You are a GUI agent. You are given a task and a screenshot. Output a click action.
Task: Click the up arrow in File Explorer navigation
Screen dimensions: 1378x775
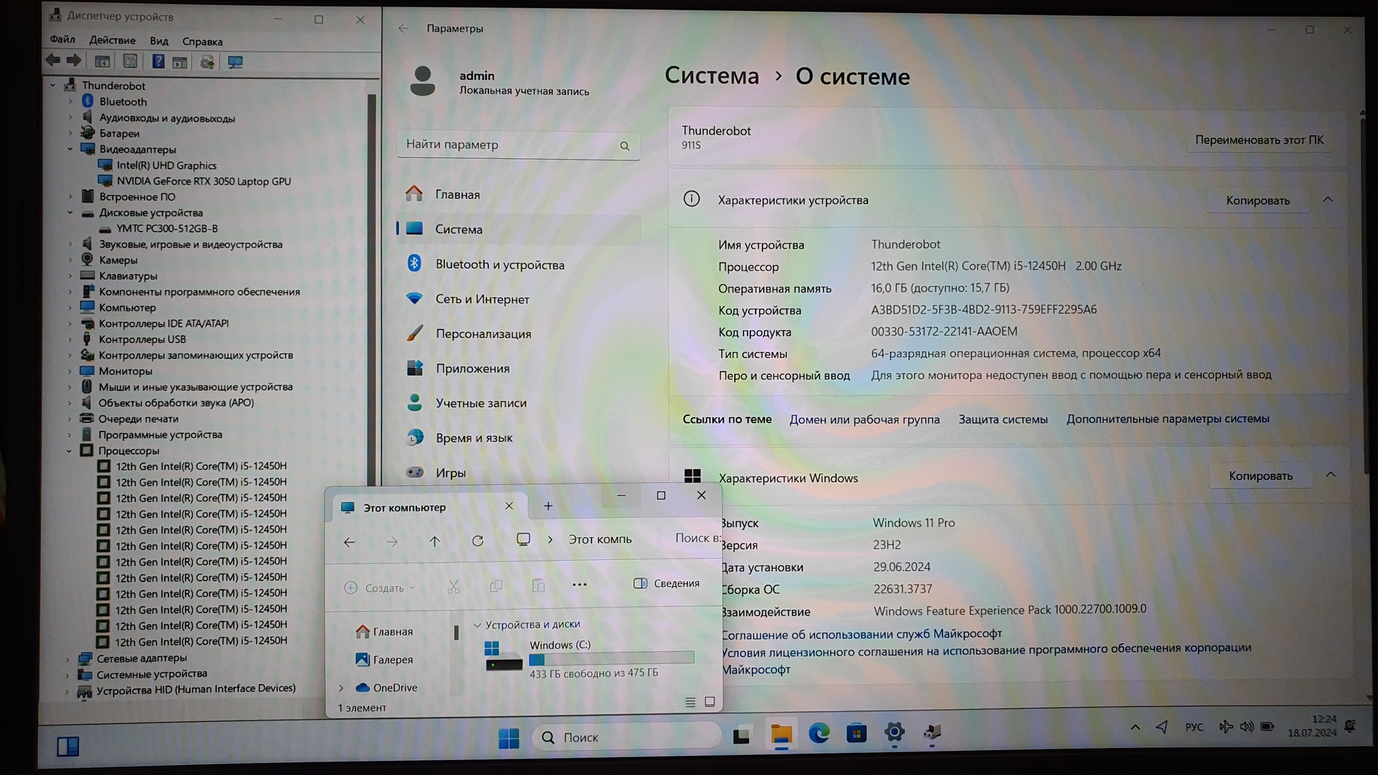pos(435,541)
